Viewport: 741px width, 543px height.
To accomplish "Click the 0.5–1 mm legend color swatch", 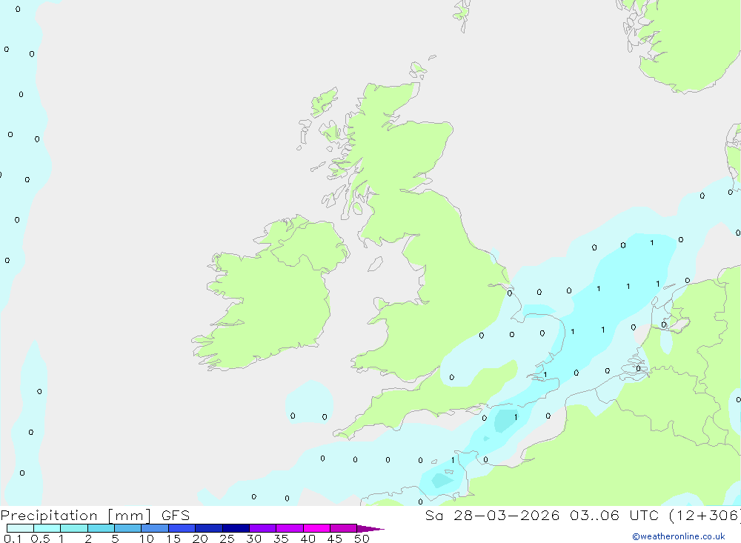I will (47, 528).
